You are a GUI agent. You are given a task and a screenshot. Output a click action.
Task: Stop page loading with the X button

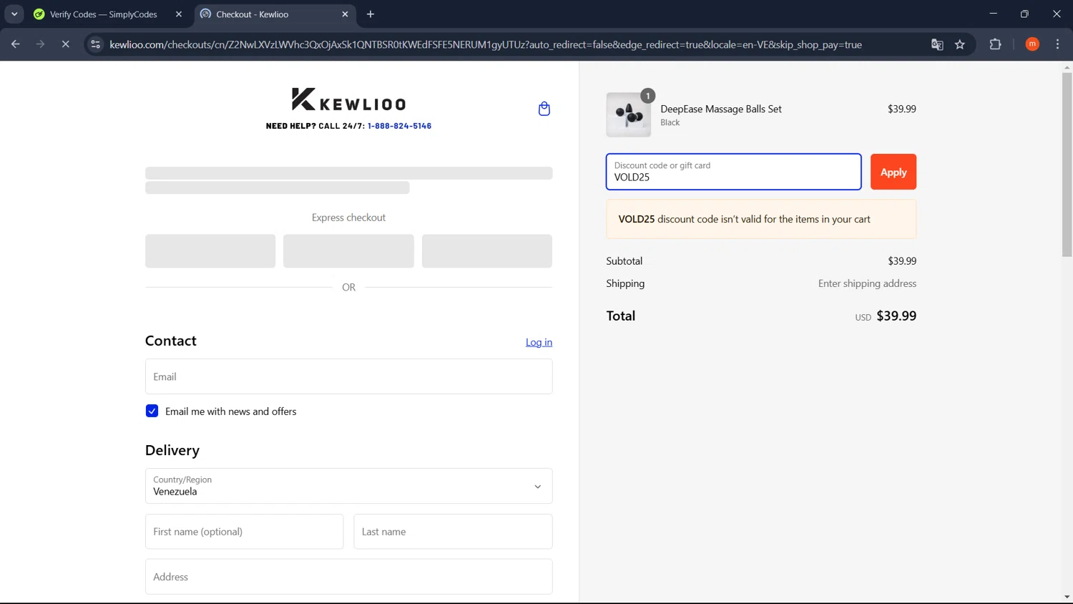65,44
